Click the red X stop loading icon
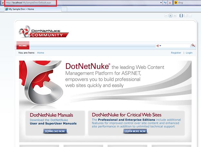The width and height of the screenshot is (201, 147). 170,3
